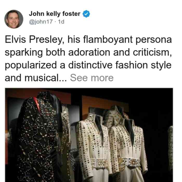The width and height of the screenshot is (182, 182).
Task: Click the blue verified badge
Action: click(86, 14)
